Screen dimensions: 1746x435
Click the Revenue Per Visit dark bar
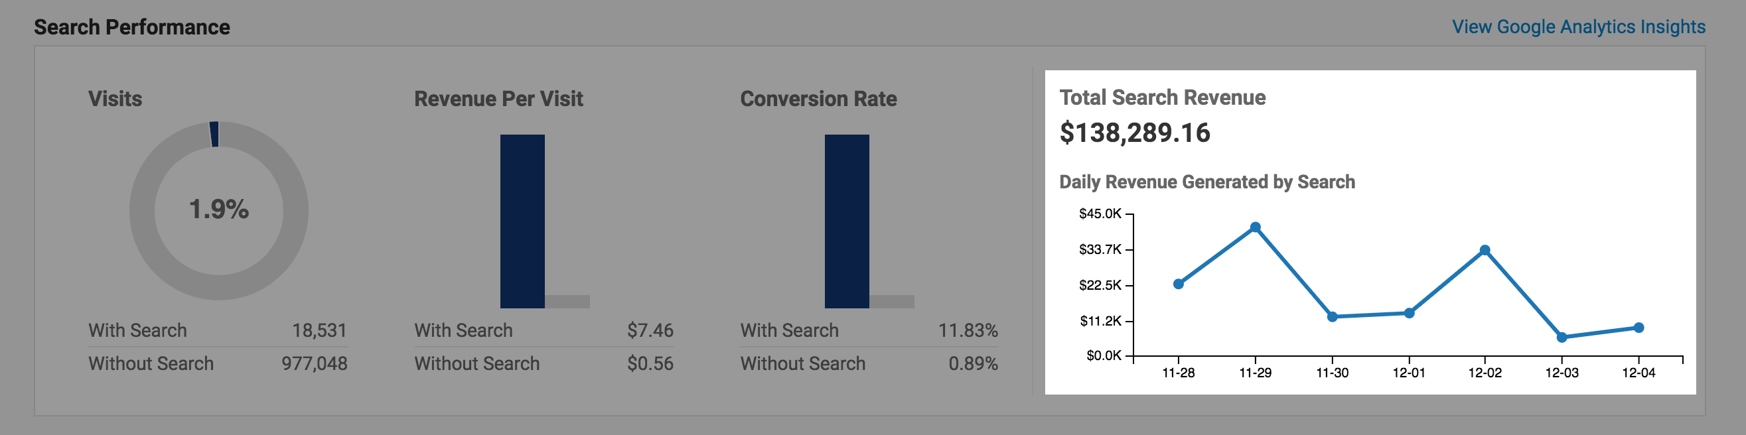(x=522, y=221)
